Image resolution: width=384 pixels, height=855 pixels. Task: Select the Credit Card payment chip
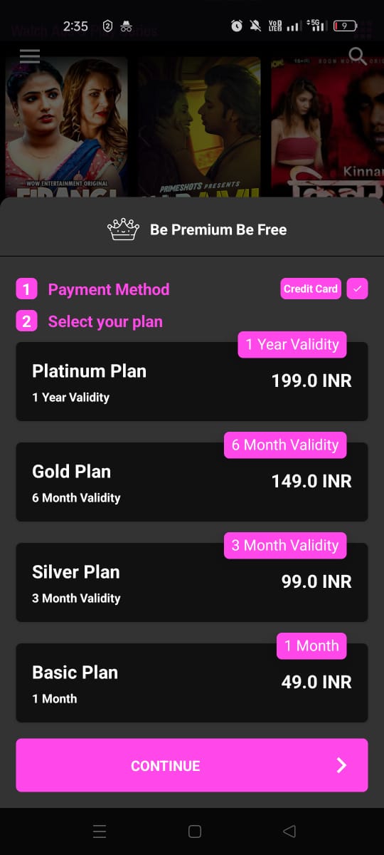(311, 289)
